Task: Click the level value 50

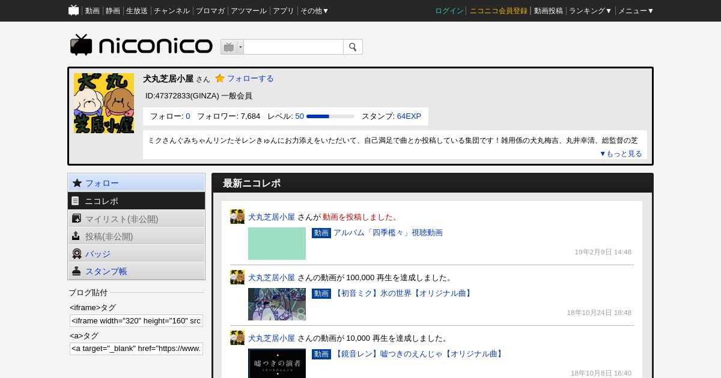Action: [299, 116]
